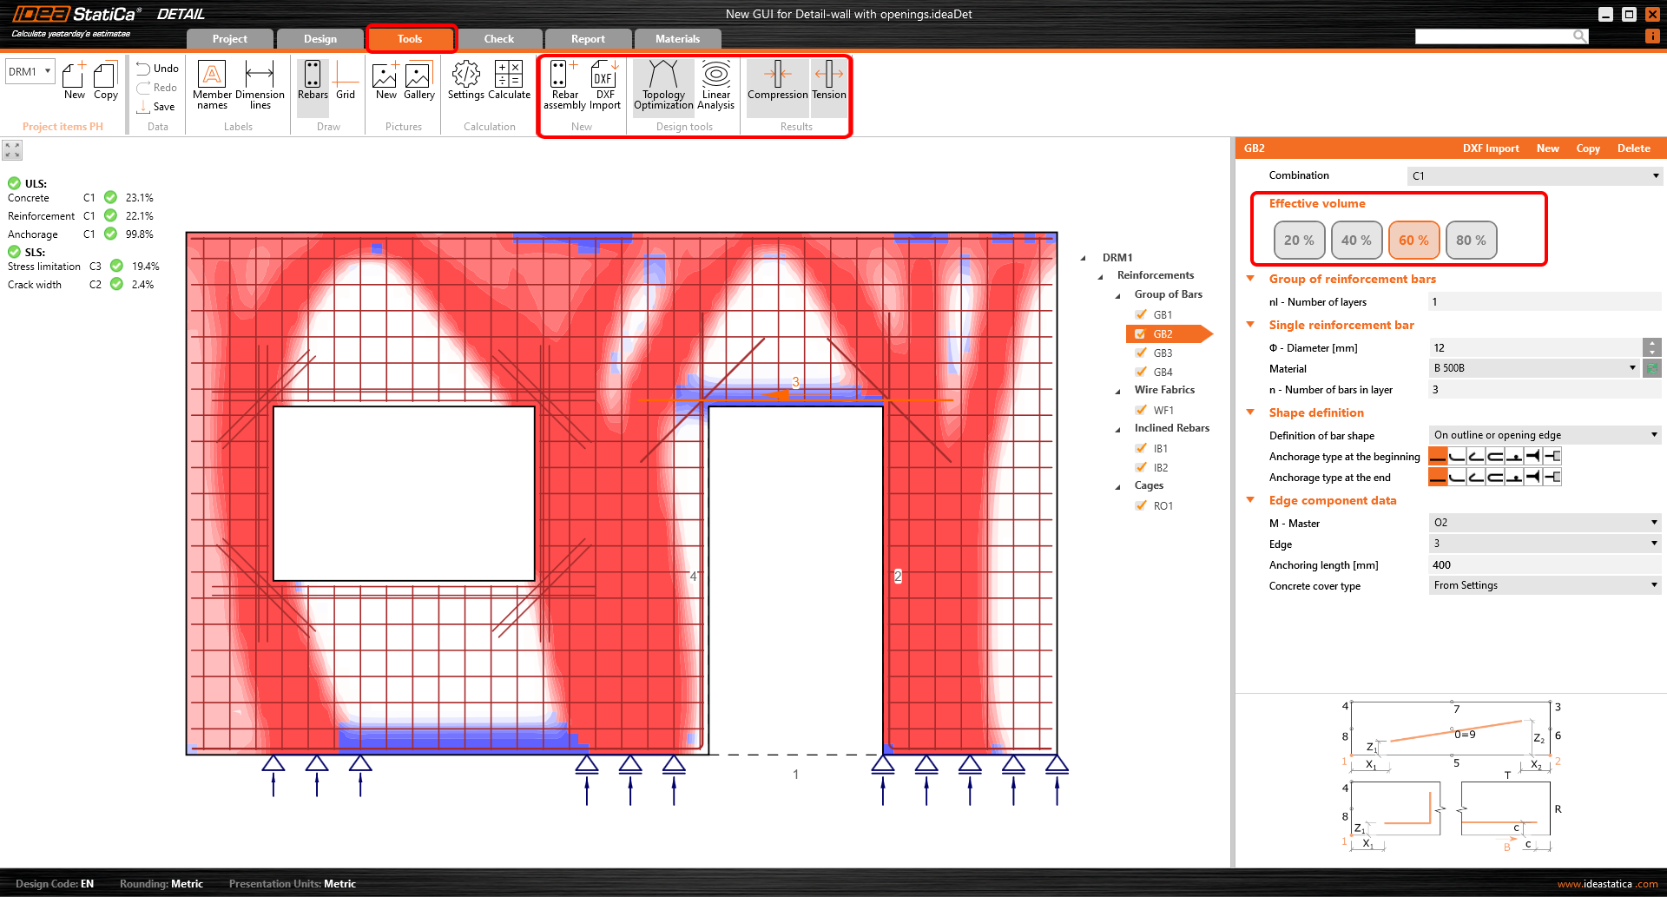Click Delete in the GB2 header

coord(1633,148)
